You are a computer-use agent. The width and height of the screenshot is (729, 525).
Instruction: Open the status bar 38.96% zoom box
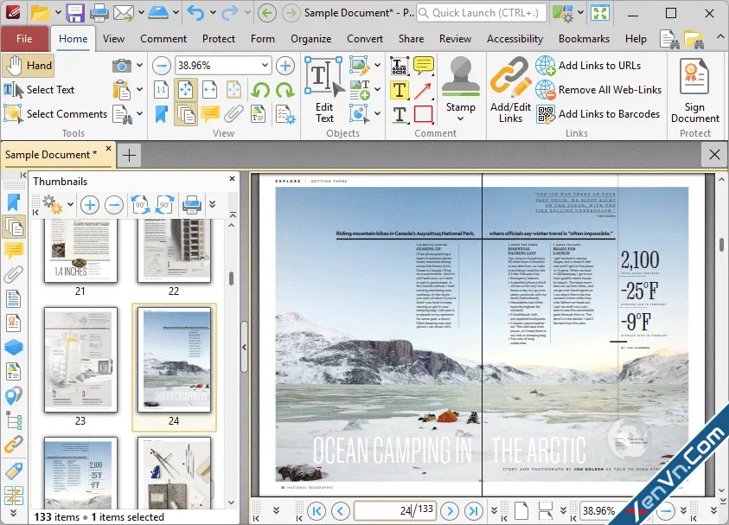point(604,510)
